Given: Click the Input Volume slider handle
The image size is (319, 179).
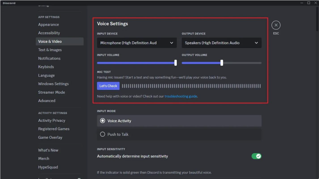Looking at the screenshot, I should pyautogui.click(x=175, y=63).
